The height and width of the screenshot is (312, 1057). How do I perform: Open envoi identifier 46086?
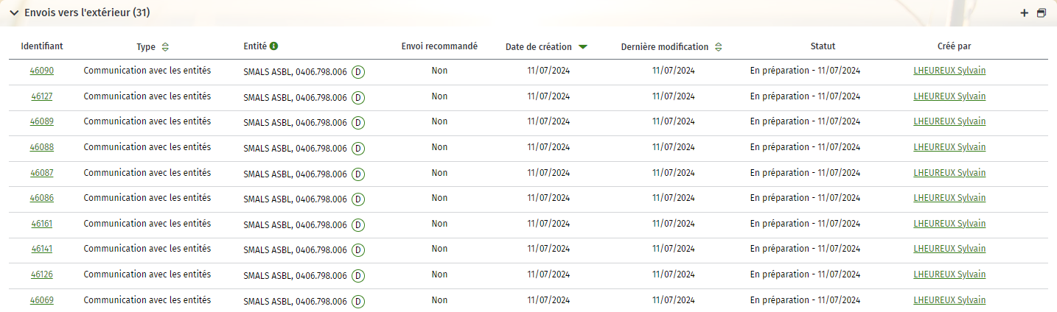[x=42, y=198]
